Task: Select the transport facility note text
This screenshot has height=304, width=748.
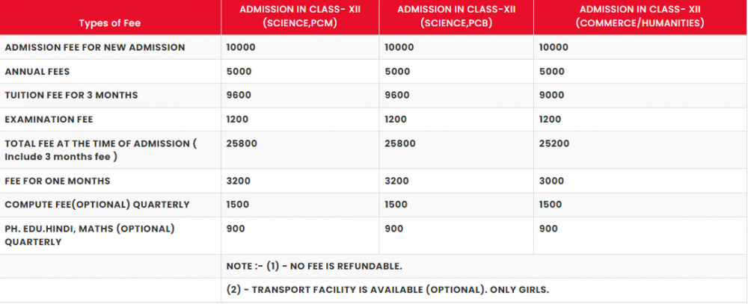Action: tap(390, 290)
